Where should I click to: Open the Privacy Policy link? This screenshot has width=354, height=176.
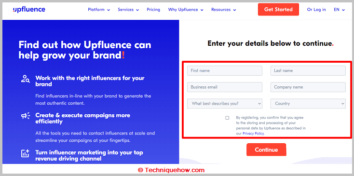253,134
